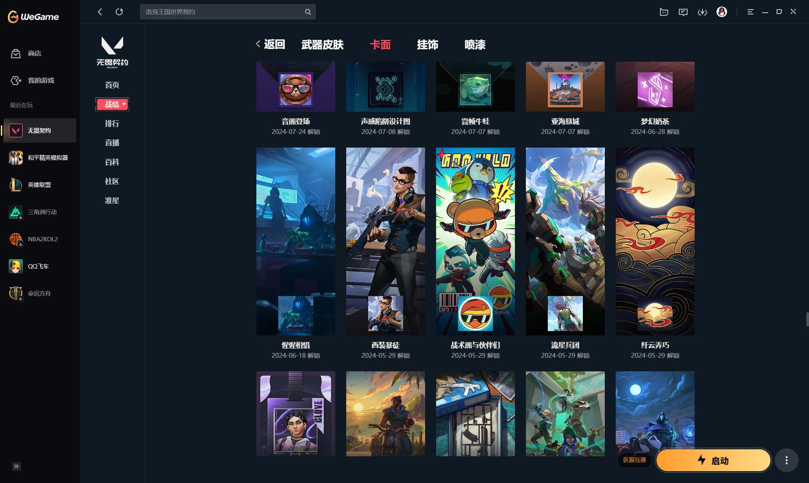Go back using the top bar arrow

pyautogui.click(x=100, y=12)
